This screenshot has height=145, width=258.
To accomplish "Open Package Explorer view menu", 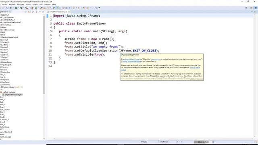I will [x=37, y=12].
